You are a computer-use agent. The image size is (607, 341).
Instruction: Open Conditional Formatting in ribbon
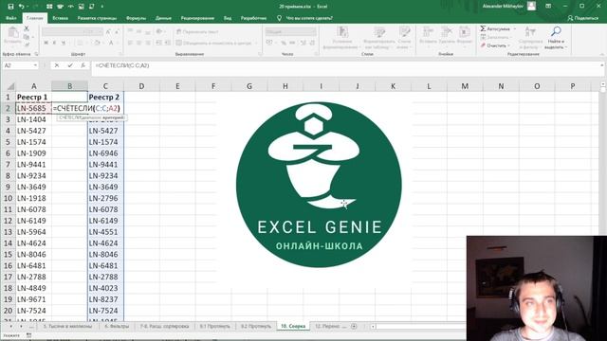pyautogui.click(x=341, y=38)
